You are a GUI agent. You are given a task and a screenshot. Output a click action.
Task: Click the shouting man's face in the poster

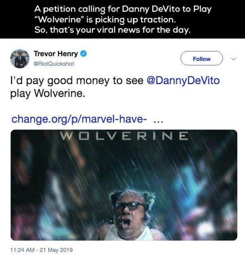[x=128, y=211]
